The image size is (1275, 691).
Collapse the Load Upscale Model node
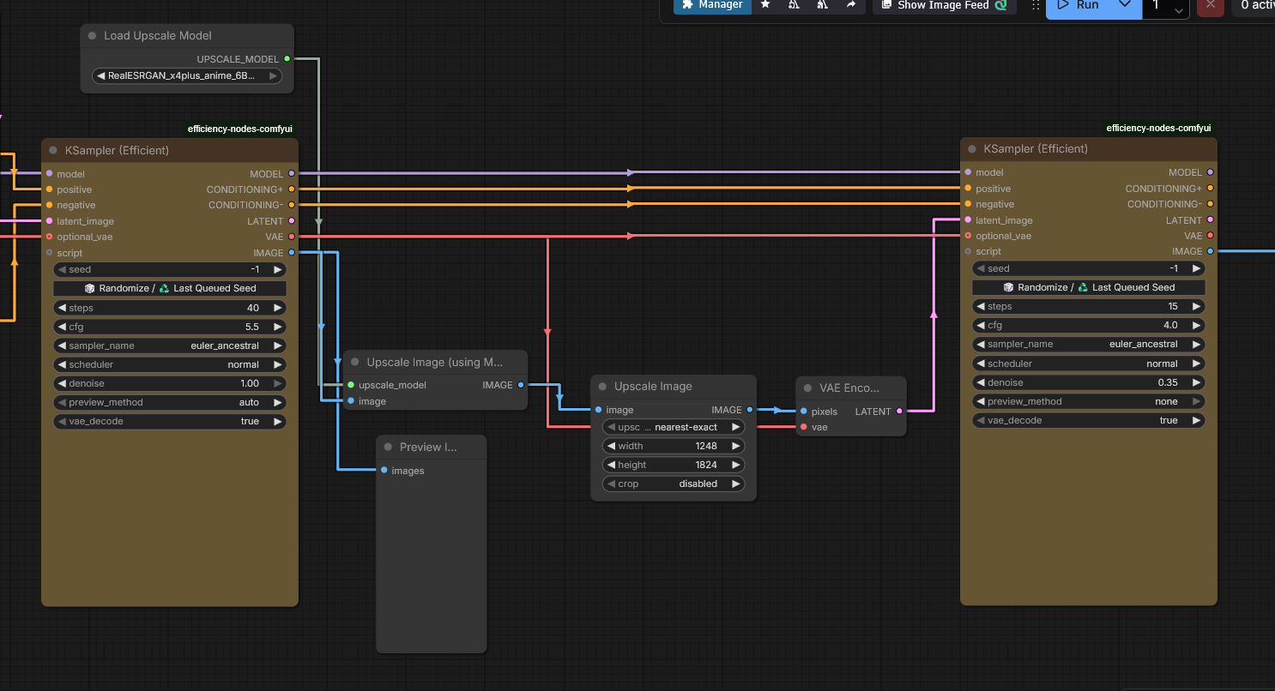[93, 36]
